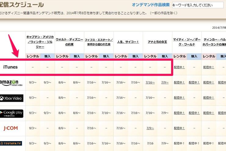
Task: Click TSUTAYA TV 7/16 cell for アナと雪の女王 rental
Action: click(150, 143)
